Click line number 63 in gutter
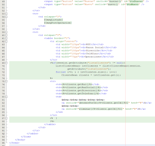 pyautogui.click(x=3, y=44)
